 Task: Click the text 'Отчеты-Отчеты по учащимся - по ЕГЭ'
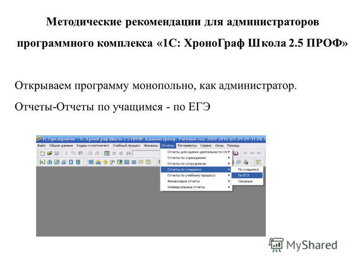point(112,107)
